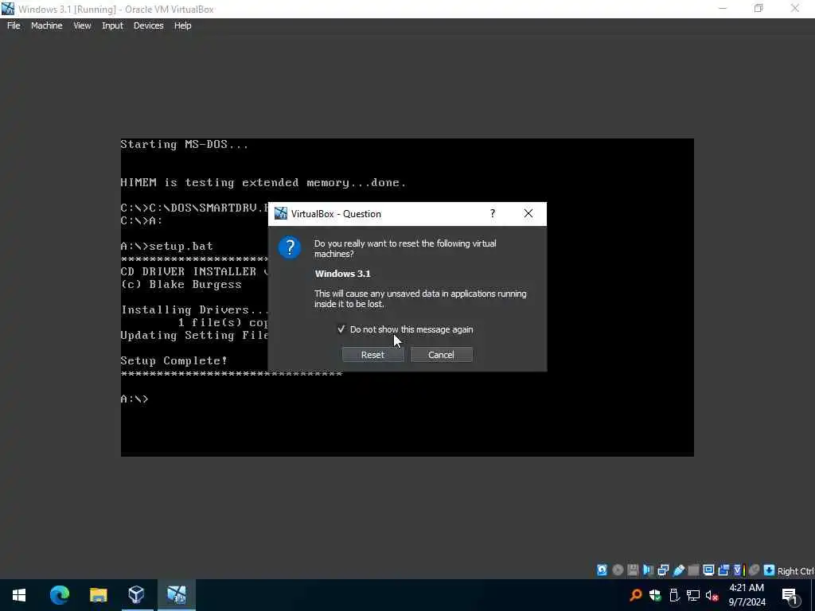Viewport: 815px width, 611px height.
Task: Click the network adapters status icon
Action: 663,570
